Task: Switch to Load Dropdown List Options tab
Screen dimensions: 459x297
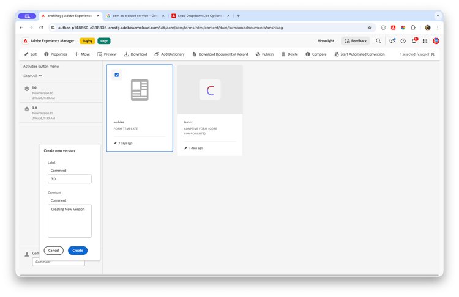Action: pos(200,16)
